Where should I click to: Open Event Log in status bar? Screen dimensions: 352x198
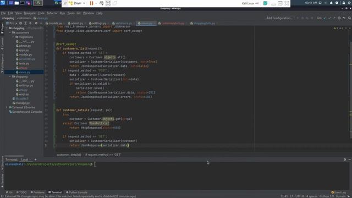(339, 192)
